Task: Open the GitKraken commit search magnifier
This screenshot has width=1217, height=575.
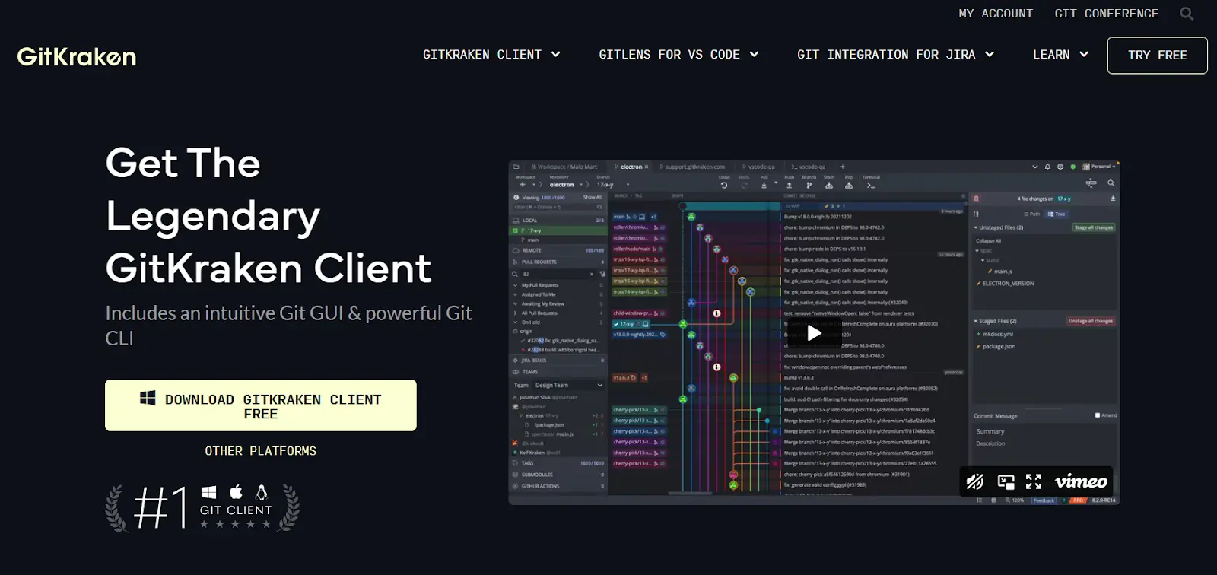Action: point(1111,183)
